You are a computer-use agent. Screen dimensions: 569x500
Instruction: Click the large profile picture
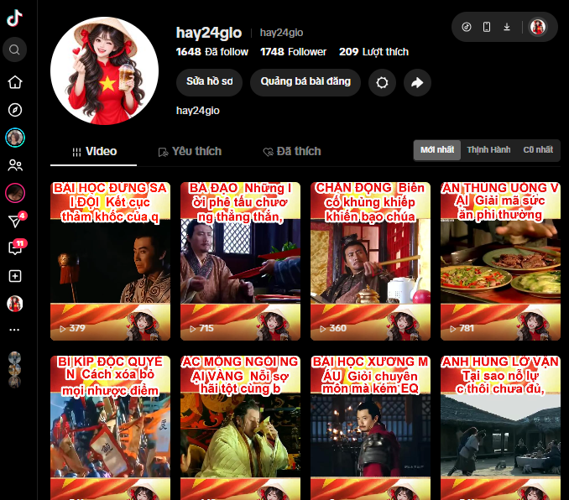point(105,70)
